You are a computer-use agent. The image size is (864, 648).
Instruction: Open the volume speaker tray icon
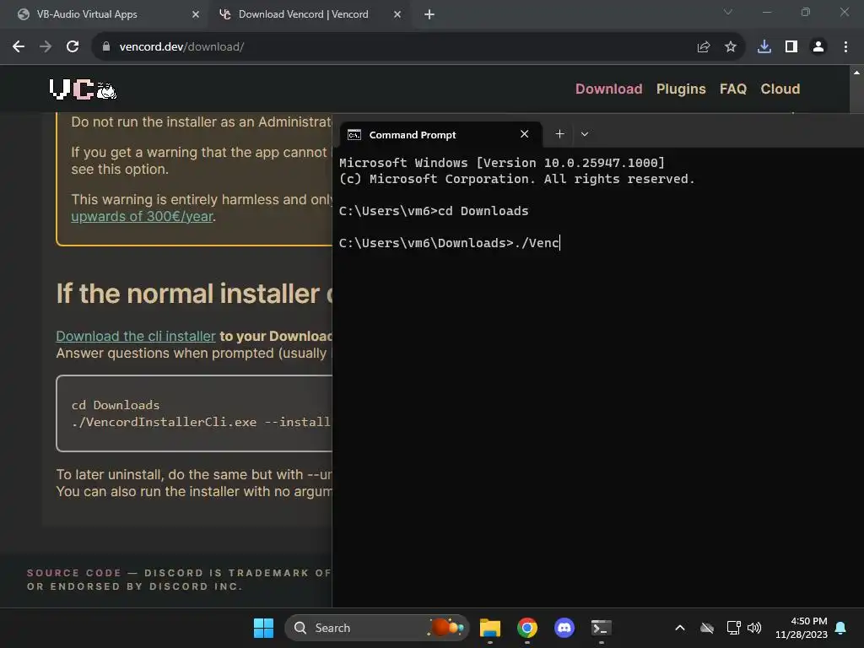(x=753, y=628)
